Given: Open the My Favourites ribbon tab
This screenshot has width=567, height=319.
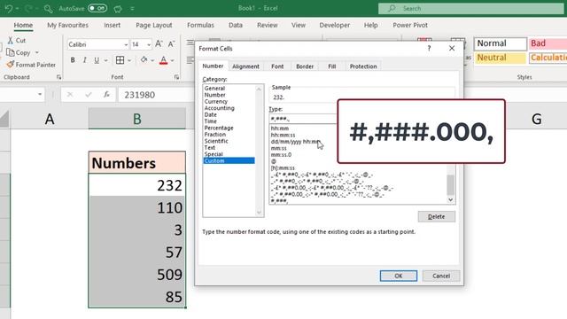Looking at the screenshot, I should coord(67,25).
